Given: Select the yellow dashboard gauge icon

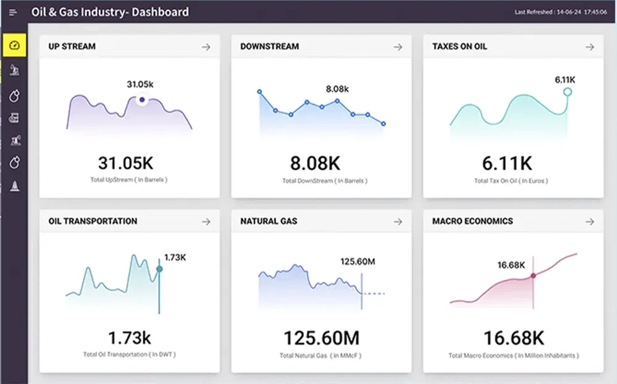Looking at the screenshot, I should [x=14, y=45].
